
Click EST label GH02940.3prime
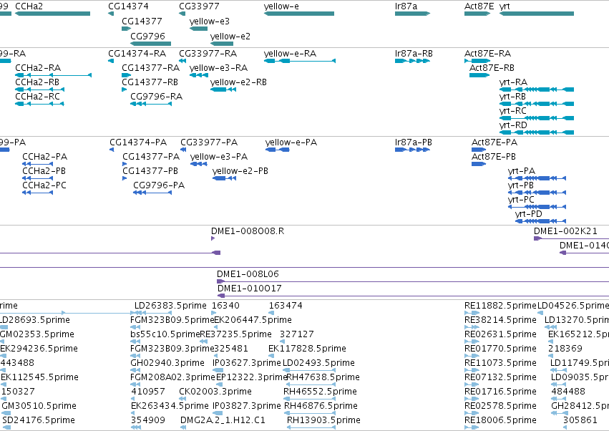coord(167,363)
